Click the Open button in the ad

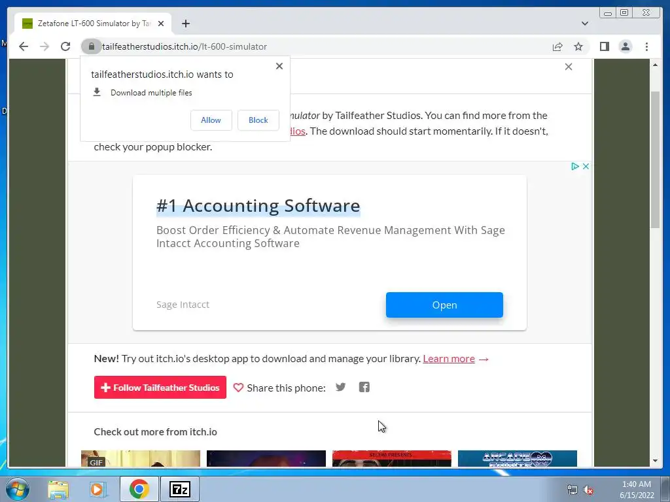(444, 305)
